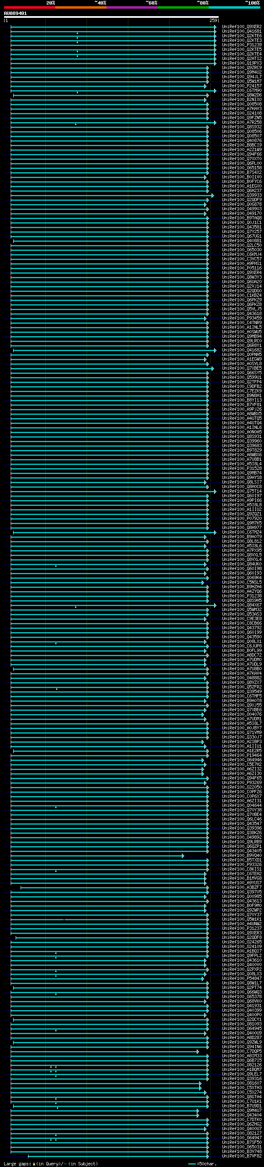Screen dimensions: 264x1167
Task: Click the purple ~60% identity legend bar
Action: pyautogui.click(x=132, y=7)
